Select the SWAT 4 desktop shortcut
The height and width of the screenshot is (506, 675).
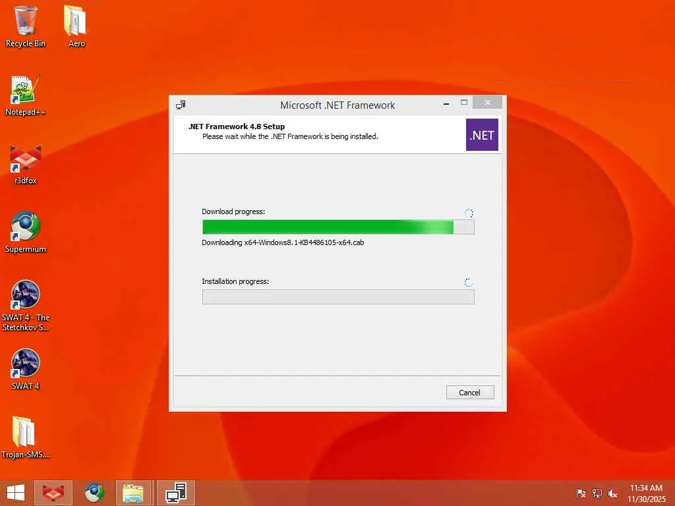coord(26,369)
